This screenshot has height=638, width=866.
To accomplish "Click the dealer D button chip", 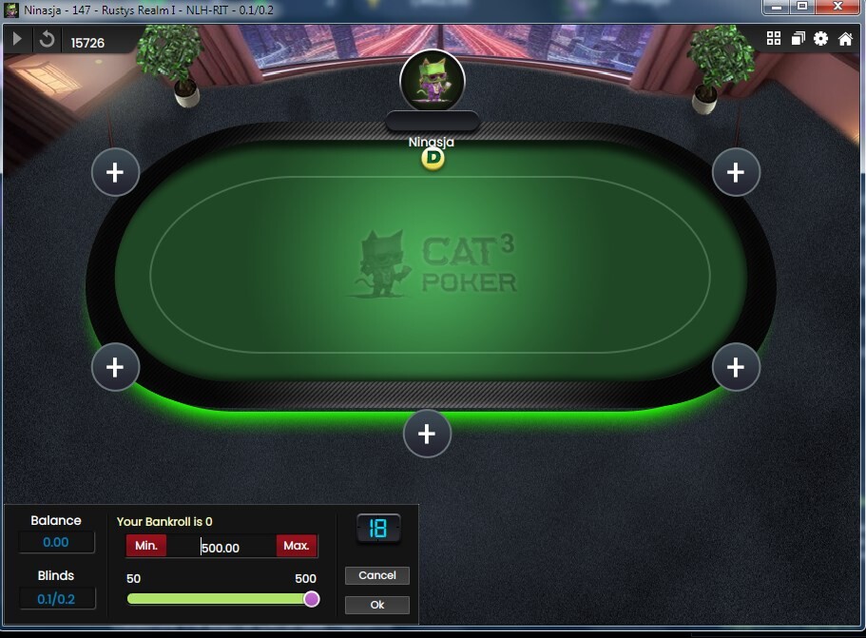I will tap(433, 159).
